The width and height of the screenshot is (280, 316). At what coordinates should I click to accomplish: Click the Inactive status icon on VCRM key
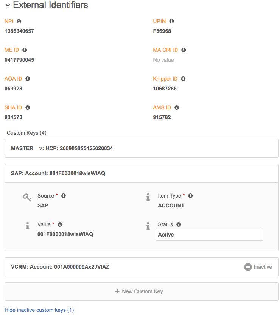[x=248, y=267]
